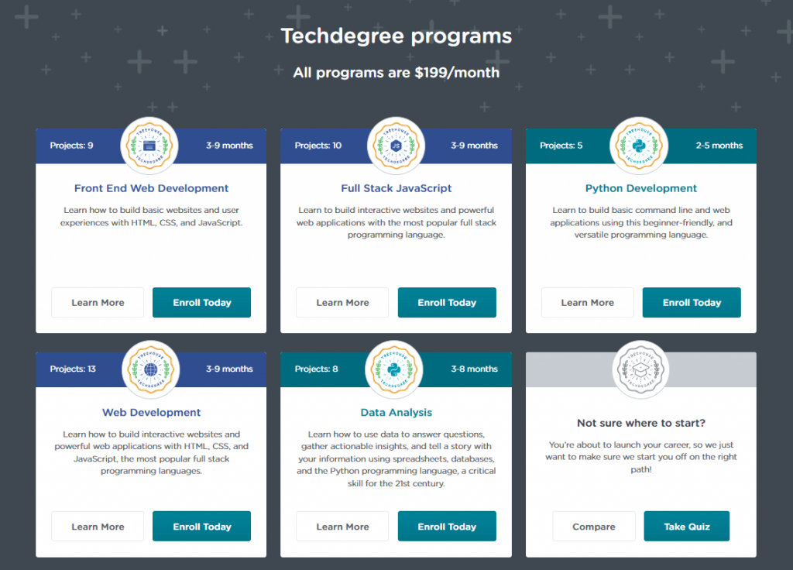
Task: Click the Web Development globe badge
Action: coord(150,369)
